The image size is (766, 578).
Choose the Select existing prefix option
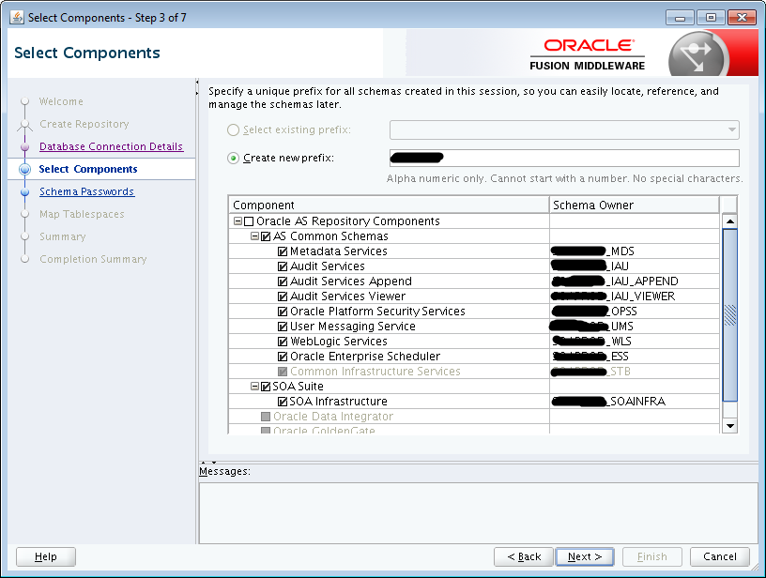pos(234,129)
